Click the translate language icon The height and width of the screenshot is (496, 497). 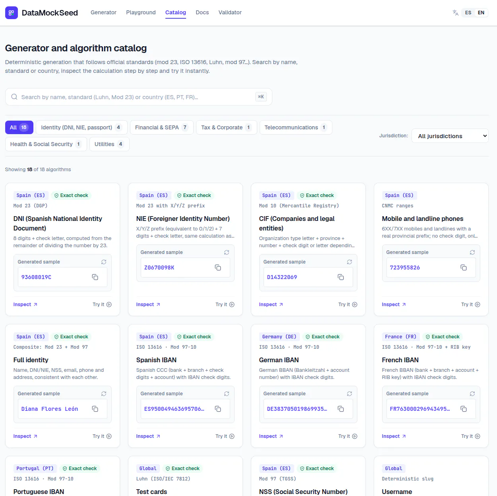[x=456, y=13]
